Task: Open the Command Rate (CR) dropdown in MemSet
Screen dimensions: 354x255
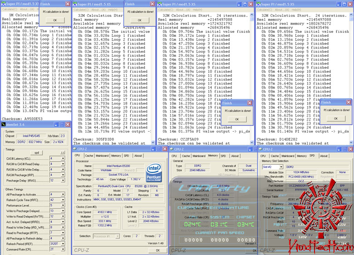Action: click(x=63, y=250)
